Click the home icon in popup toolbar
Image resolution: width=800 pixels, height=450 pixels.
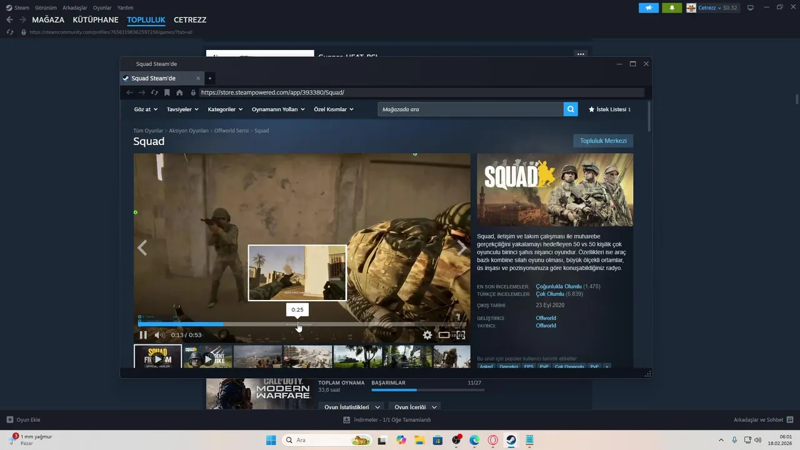pyautogui.click(x=179, y=92)
